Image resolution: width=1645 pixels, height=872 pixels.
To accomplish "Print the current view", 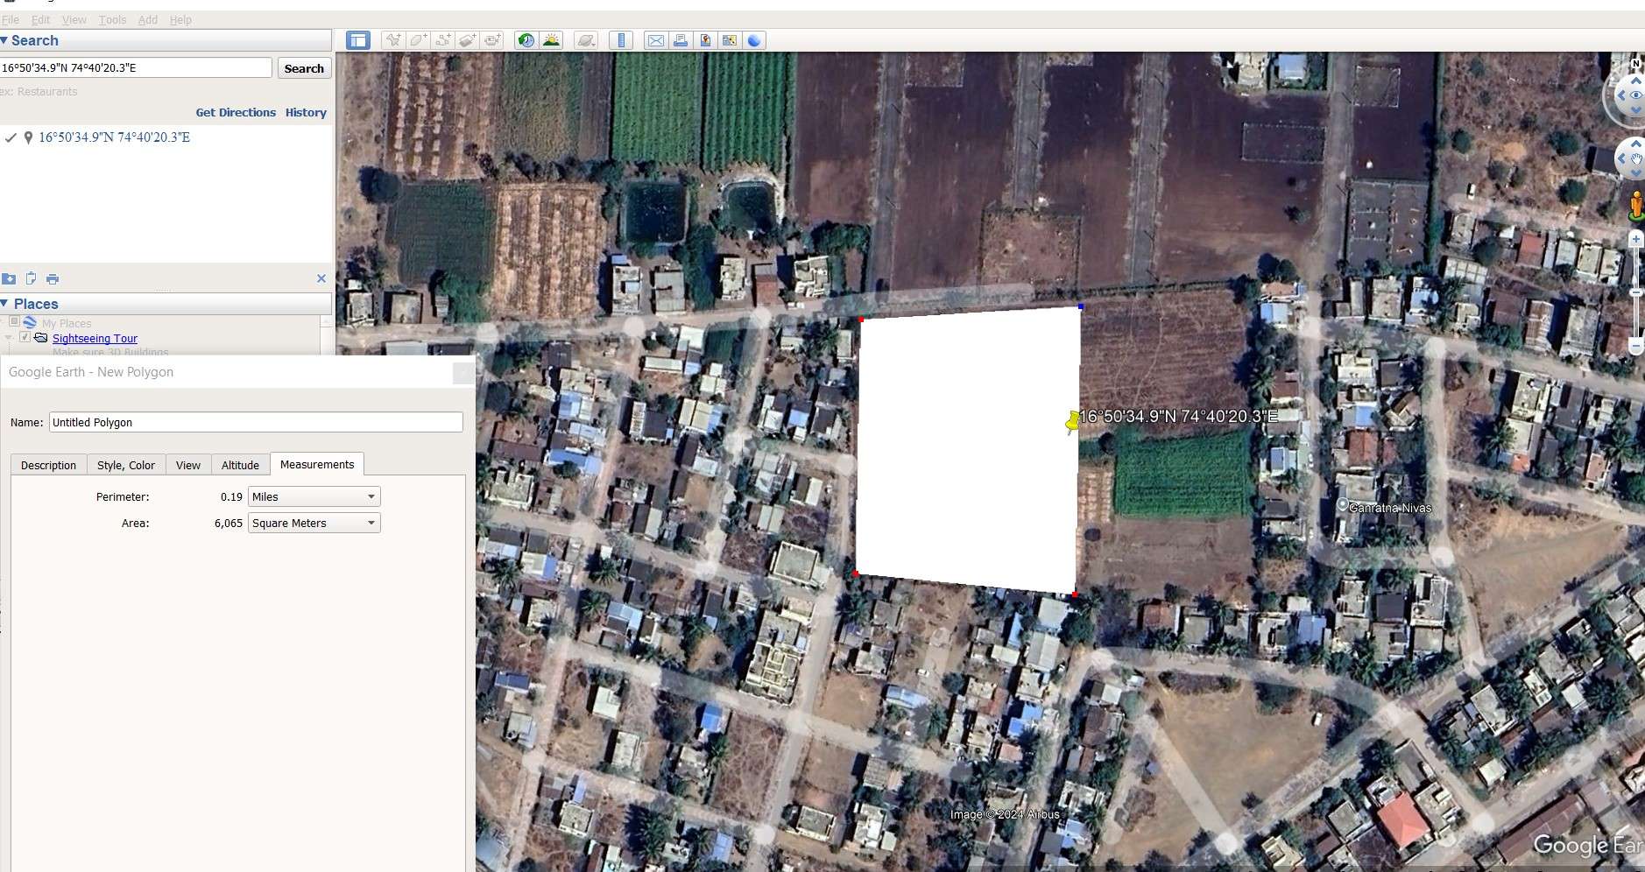I will pos(680,40).
